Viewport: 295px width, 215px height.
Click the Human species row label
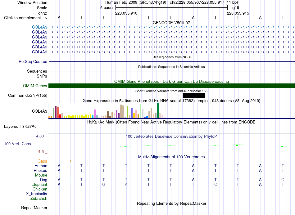41,166
